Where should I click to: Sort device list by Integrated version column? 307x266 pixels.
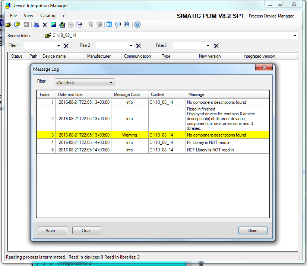coord(269,56)
